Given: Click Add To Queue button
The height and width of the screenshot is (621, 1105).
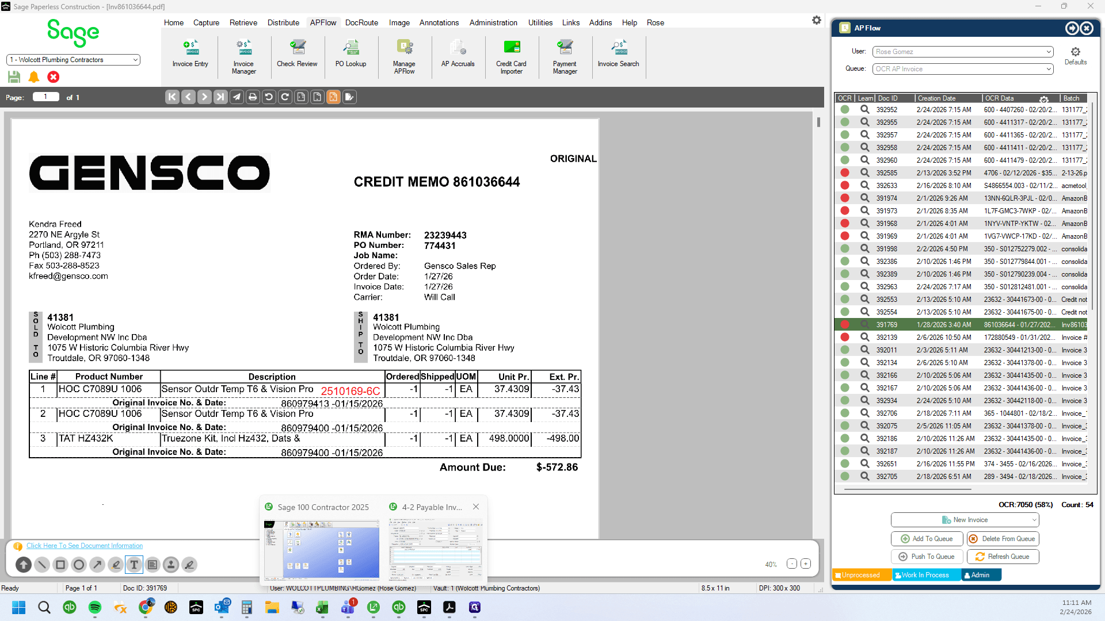Looking at the screenshot, I should pos(927,539).
